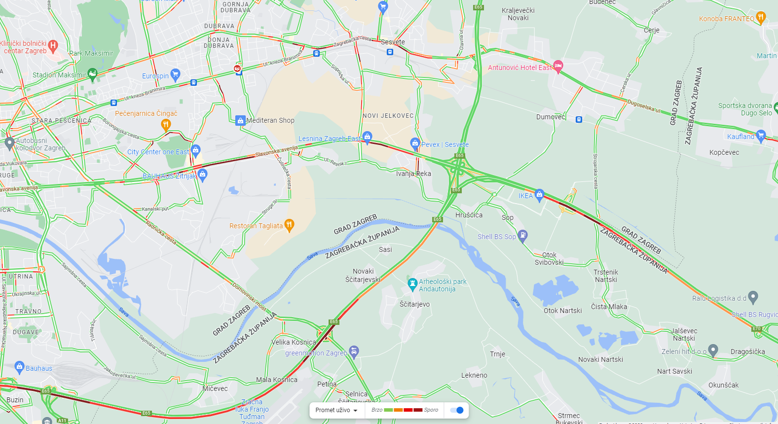Viewport: 778px width, 424px height.
Task: Select the Shell BS Sop station icon
Action: (x=523, y=235)
